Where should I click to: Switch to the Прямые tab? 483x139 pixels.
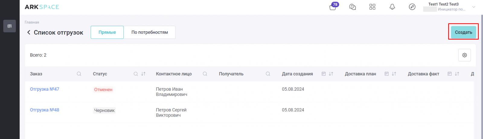click(107, 32)
